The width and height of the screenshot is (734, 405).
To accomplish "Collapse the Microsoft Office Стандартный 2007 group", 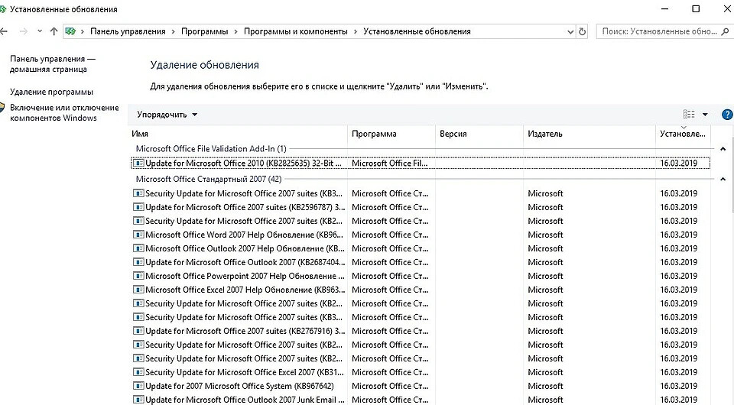I will tap(723, 180).
